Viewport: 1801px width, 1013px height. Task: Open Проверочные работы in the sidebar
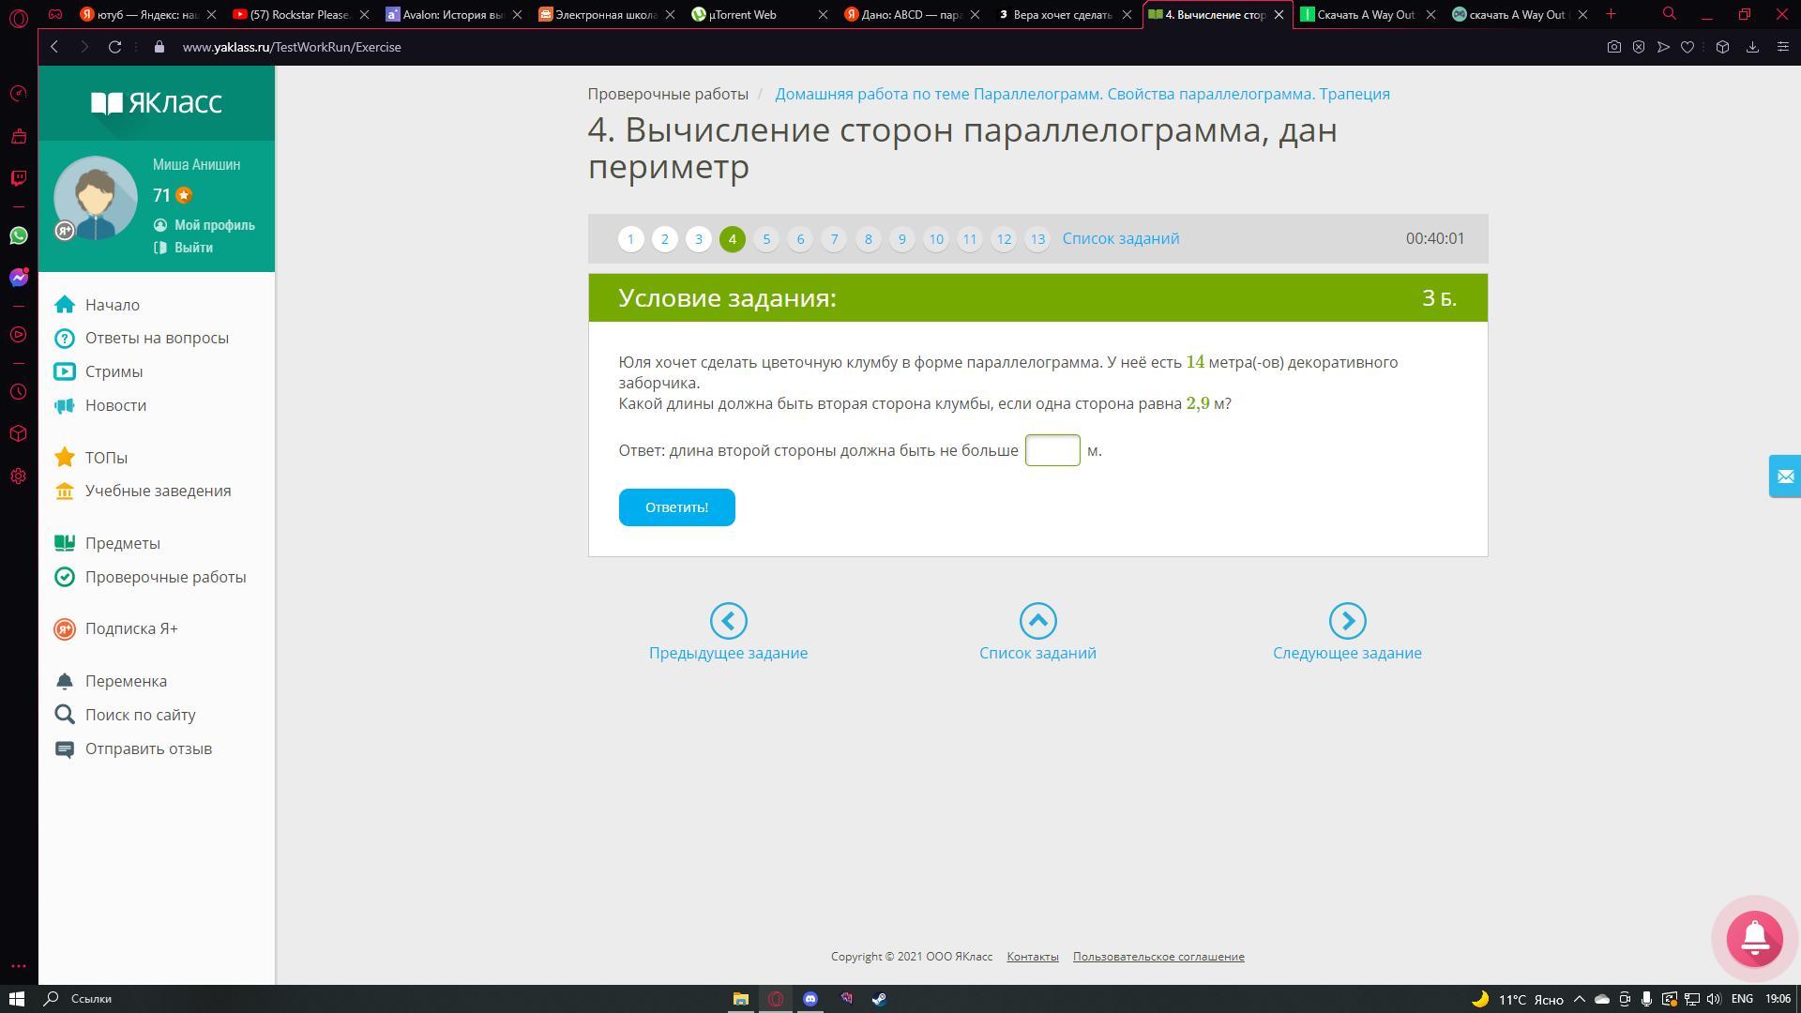(x=165, y=577)
